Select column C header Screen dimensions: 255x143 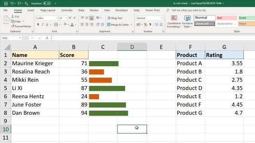point(103,47)
